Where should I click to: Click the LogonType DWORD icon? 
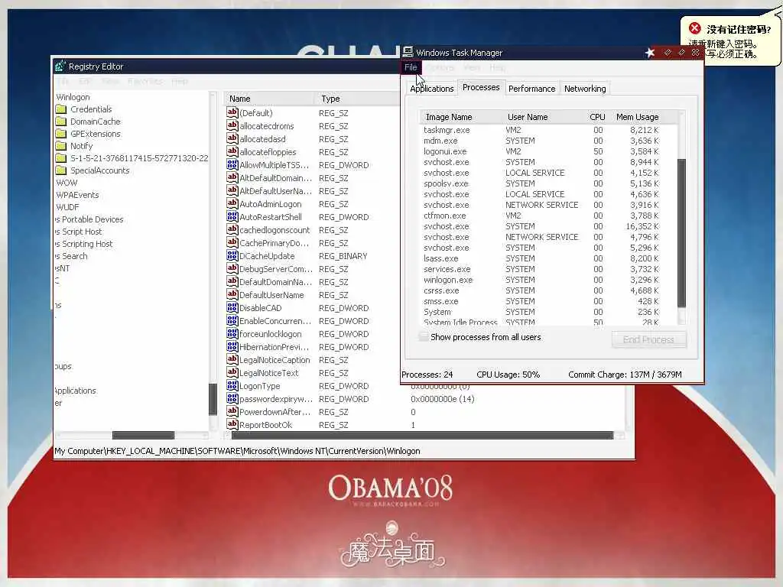[x=232, y=385]
